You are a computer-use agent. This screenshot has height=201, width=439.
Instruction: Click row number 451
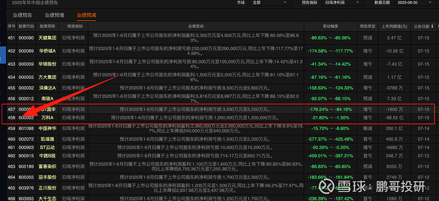click(12, 38)
